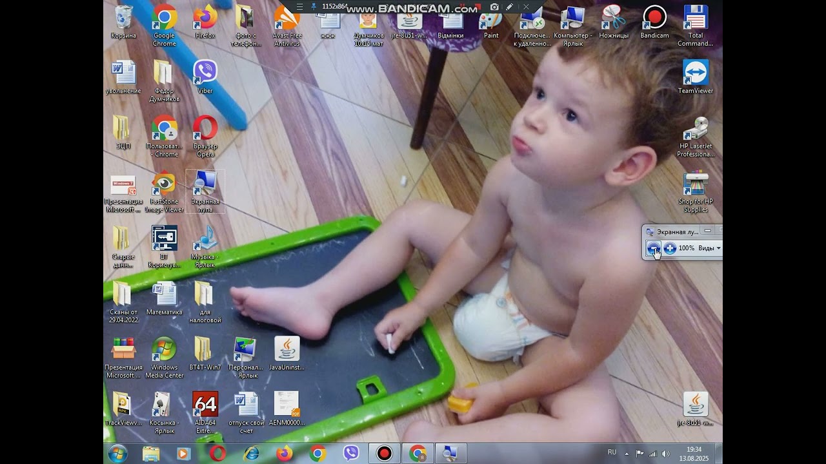Image resolution: width=826 pixels, height=464 pixels.
Task: Click Bandicam overlay camera screenshot icon
Action: pos(494,6)
